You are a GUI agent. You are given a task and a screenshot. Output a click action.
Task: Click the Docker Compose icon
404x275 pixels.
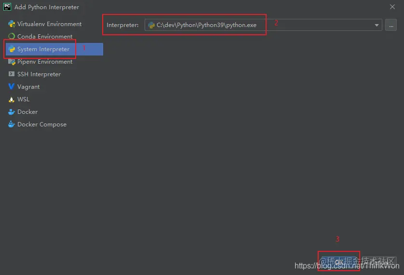(12, 124)
